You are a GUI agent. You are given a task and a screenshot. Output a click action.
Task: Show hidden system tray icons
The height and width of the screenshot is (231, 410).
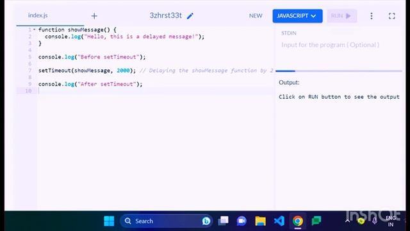(347, 221)
